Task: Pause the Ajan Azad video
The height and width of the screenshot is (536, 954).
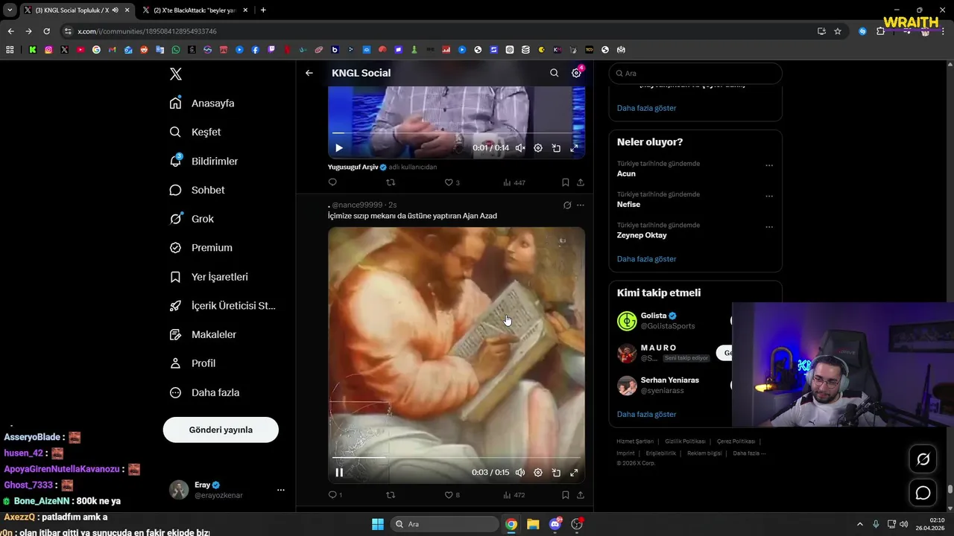Action: pyautogui.click(x=339, y=472)
